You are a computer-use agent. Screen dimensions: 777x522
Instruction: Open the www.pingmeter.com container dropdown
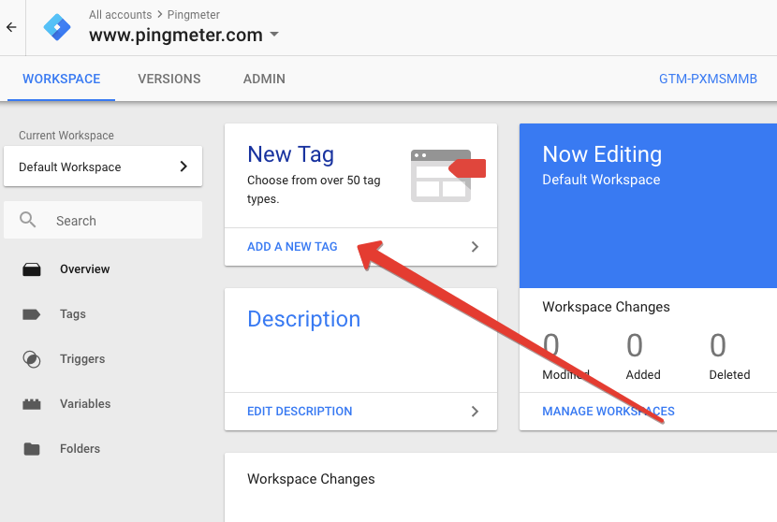[274, 35]
